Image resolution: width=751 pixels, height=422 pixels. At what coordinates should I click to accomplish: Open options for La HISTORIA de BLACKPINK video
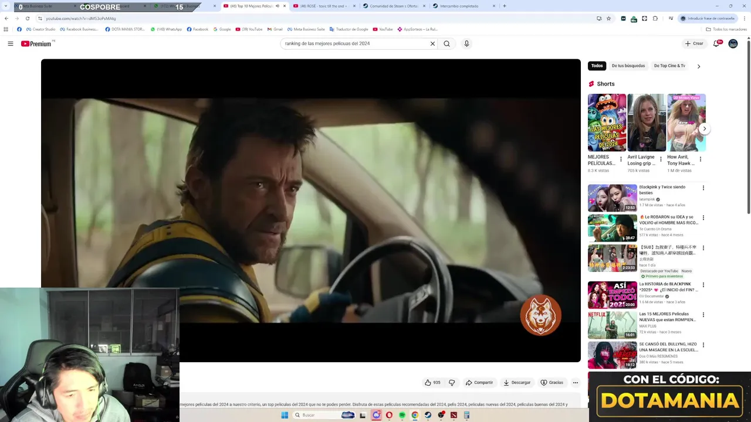click(x=703, y=285)
